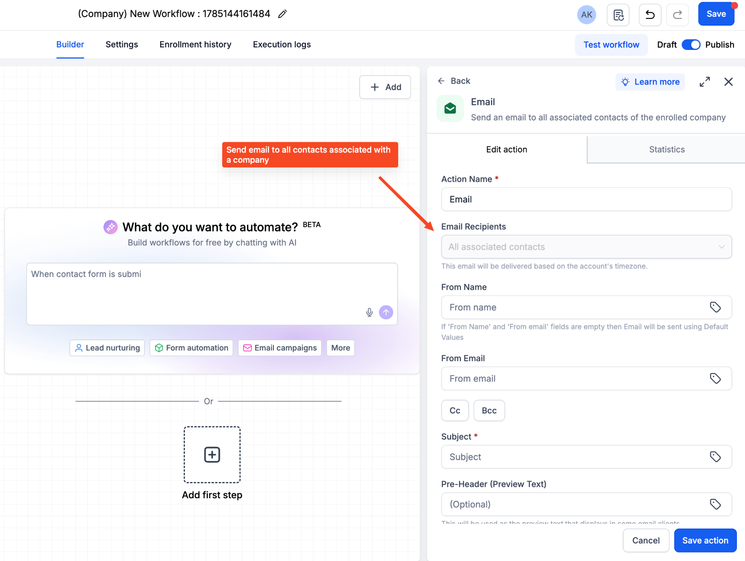Screen dimensions: 745x561
Task: Click the Add first step box
Action: point(212,455)
